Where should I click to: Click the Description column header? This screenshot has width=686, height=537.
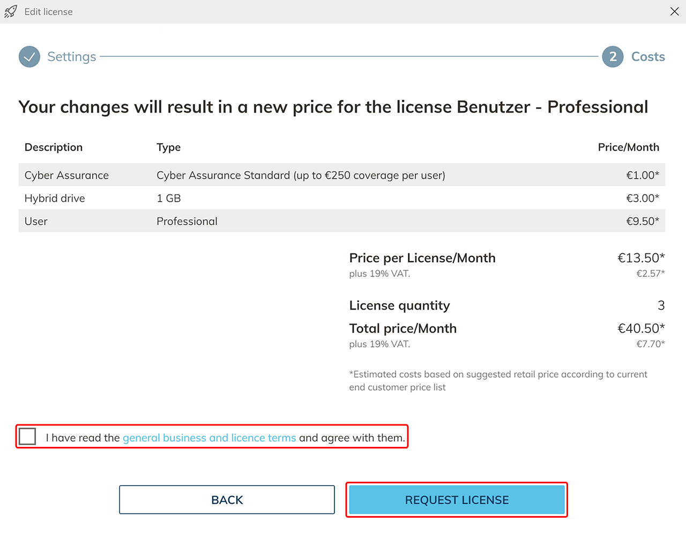(x=54, y=148)
